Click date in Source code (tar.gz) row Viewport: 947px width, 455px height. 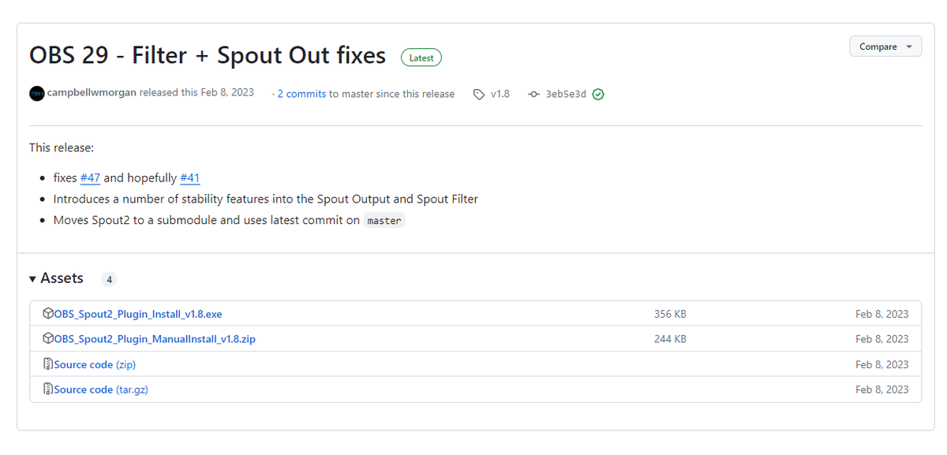click(881, 390)
